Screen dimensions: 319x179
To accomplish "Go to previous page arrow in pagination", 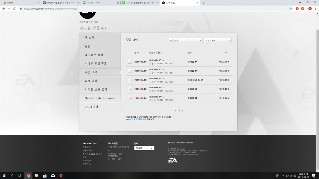I will (175, 111).
